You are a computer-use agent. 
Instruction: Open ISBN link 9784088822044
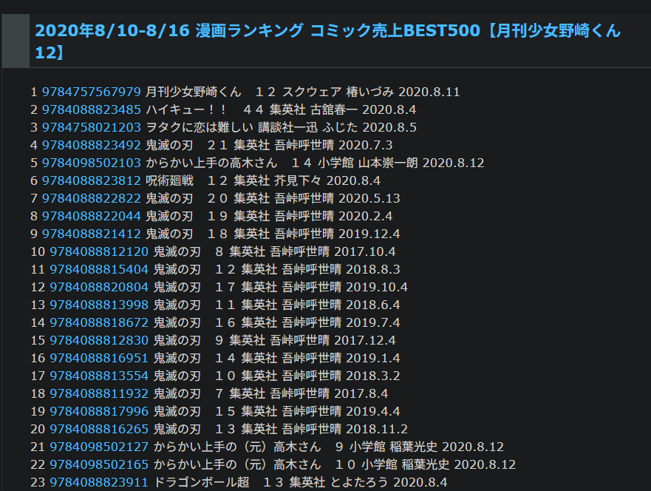(92, 216)
